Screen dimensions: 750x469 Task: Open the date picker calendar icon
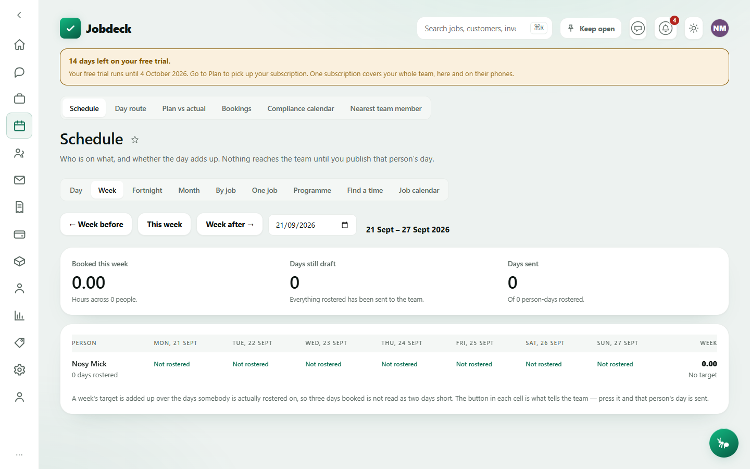pos(345,225)
